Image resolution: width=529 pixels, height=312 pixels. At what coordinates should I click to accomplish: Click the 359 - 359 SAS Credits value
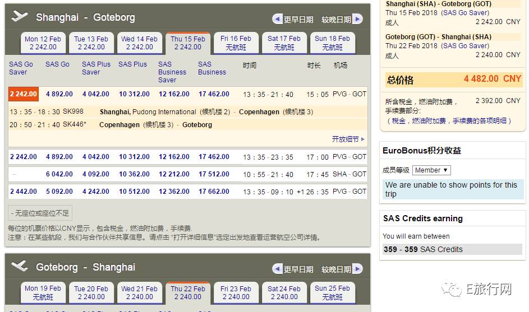423,249
